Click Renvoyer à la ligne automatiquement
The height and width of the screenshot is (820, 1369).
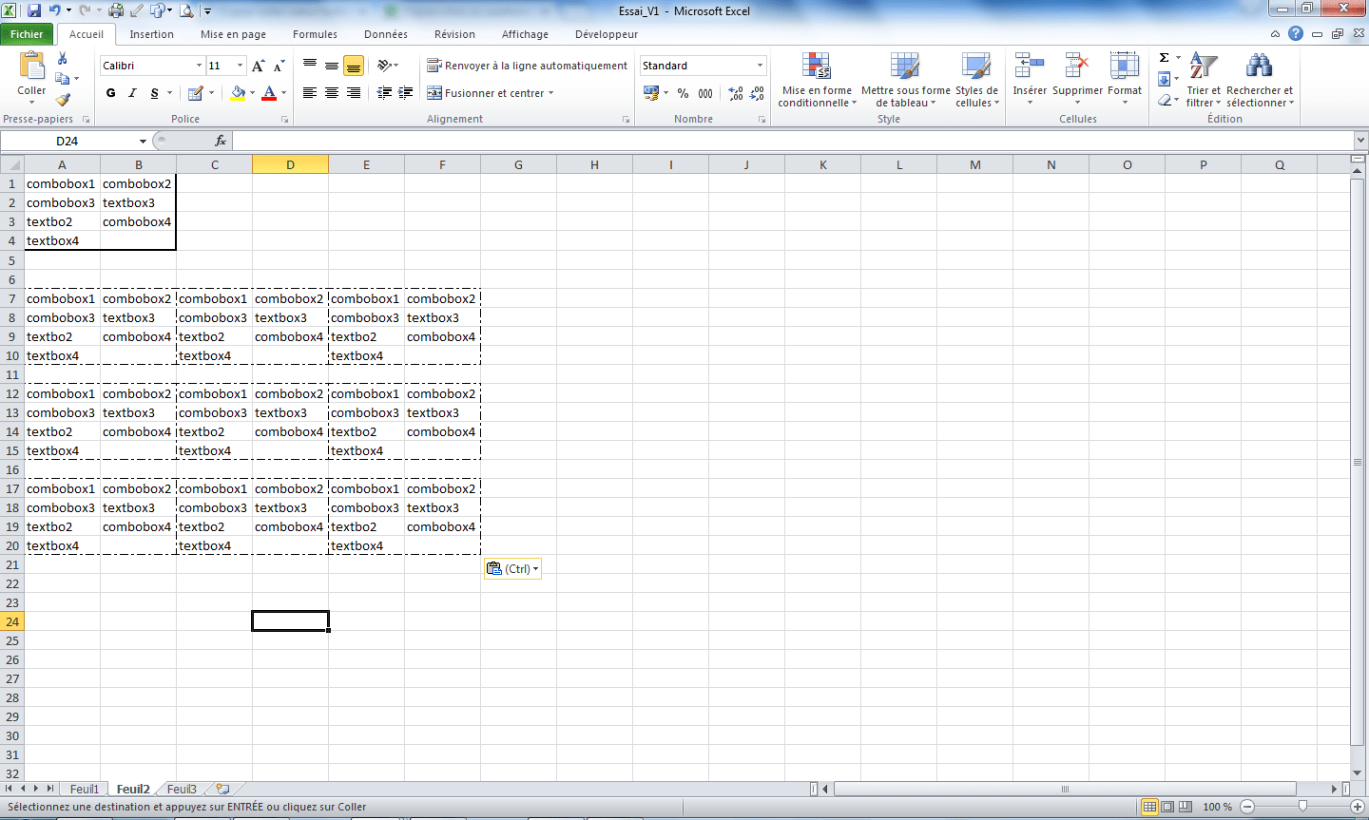pyautogui.click(x=528, y=65)
